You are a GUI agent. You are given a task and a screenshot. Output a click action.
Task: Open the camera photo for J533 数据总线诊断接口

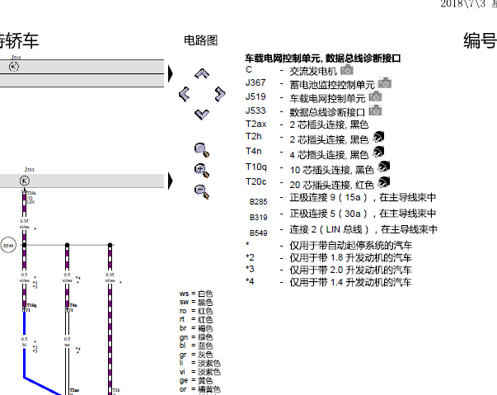(x=375, y=111)
